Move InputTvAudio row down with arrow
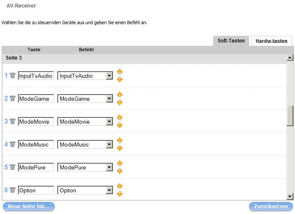The height and width of the screenshot is (214, 295). (120, 80)
